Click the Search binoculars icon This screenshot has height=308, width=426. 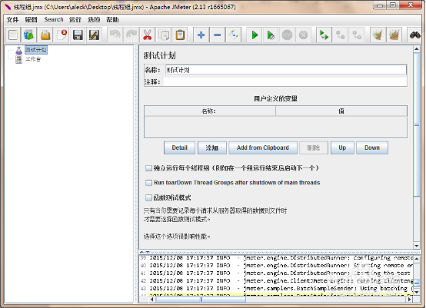415,35
